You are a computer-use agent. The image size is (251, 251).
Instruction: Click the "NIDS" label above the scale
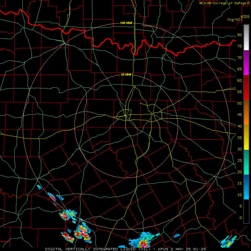pyautogui.click(x=245, y=17)
